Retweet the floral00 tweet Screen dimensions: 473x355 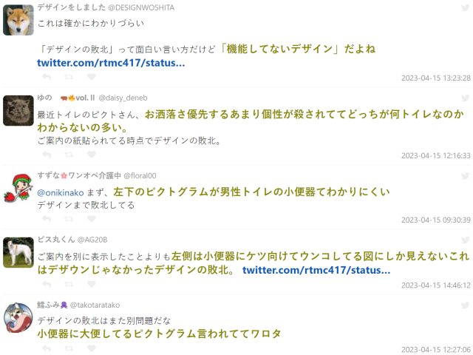(x=69, y=219)
